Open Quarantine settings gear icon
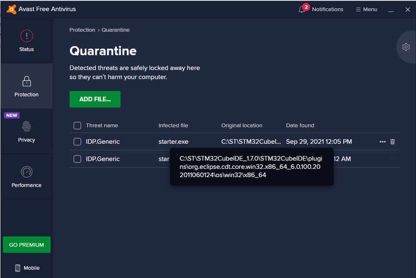 coord(406,47)
